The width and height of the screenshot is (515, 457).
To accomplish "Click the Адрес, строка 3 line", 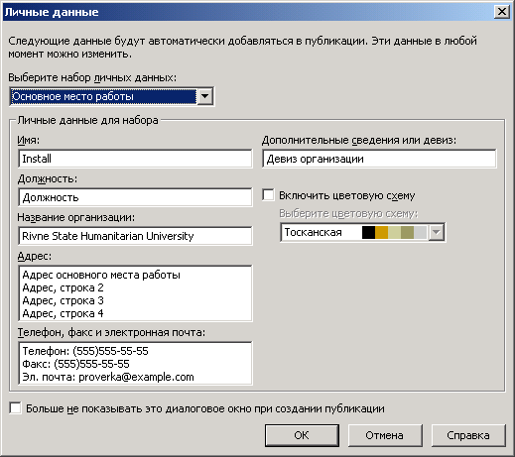I will [63, 300].
